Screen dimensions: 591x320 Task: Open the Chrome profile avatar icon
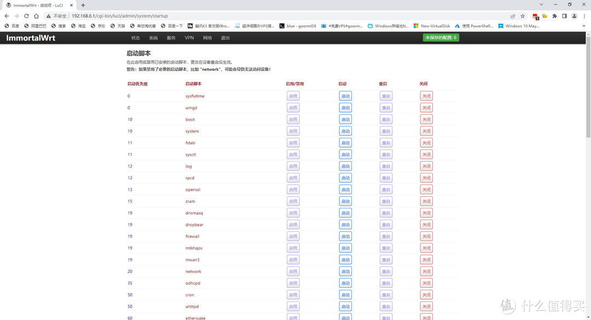pos(574,16)
